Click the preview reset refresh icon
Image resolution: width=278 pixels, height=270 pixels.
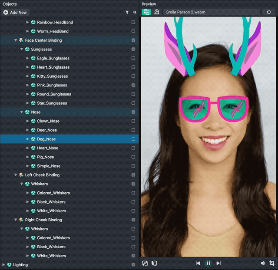269,12
